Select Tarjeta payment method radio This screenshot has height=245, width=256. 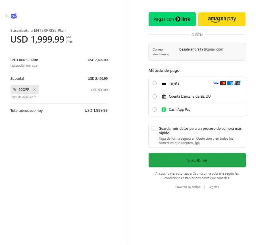click(x=155, y=83)
